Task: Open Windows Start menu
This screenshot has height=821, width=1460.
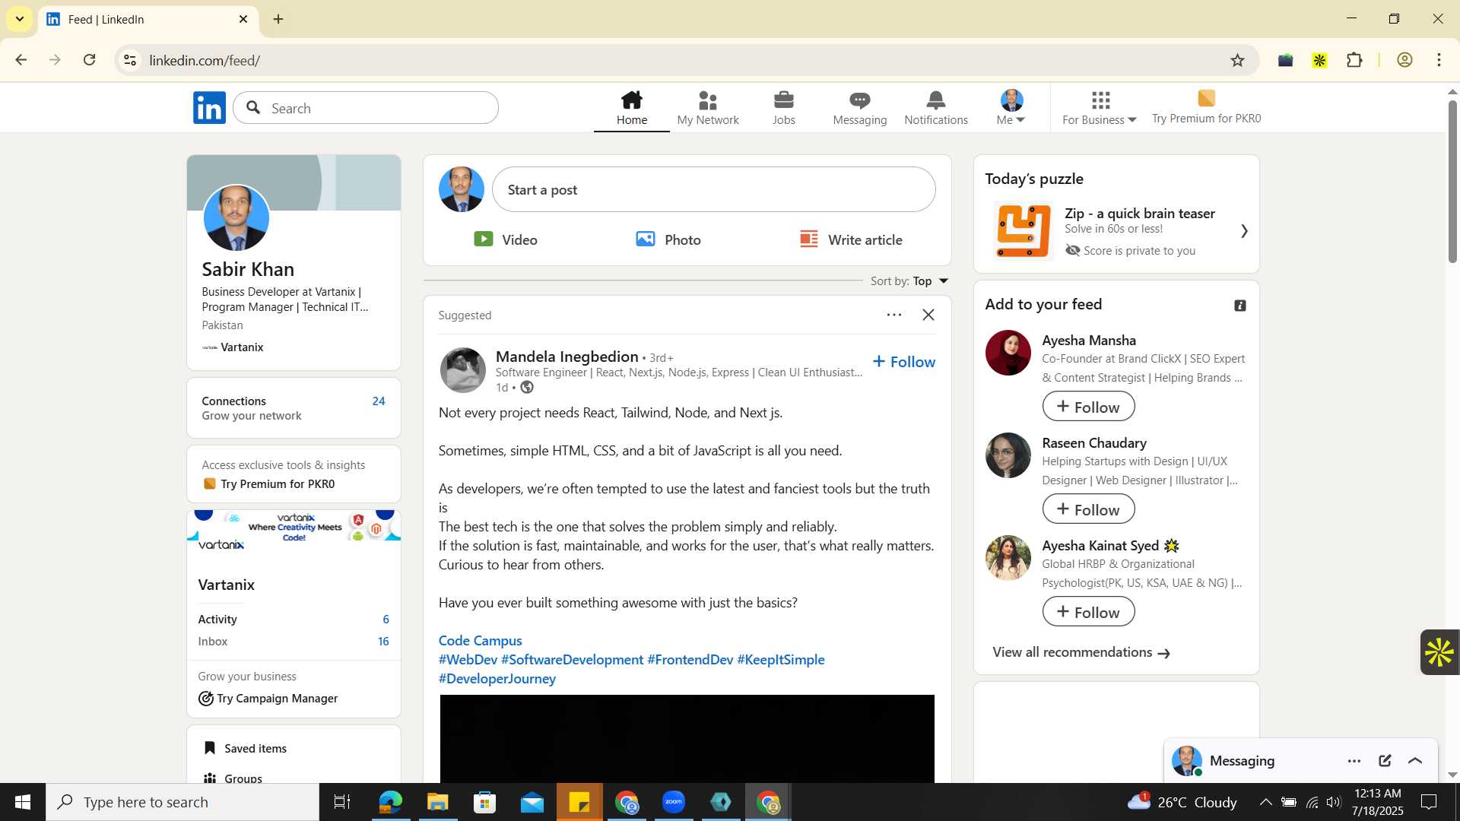Action: 23,802
